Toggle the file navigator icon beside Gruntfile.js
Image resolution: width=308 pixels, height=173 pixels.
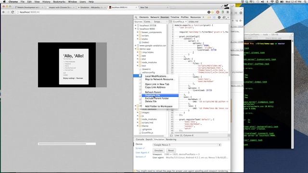point(170,22)
